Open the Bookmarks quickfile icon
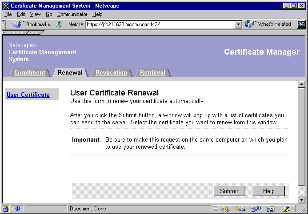Viewport: 308px width, 214px height. pos(17,24)
